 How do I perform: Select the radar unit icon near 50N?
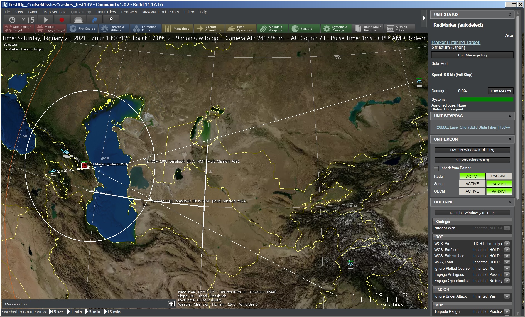point(419,82)
